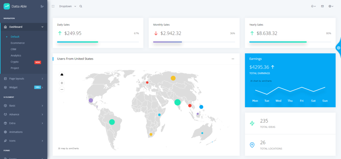341x159 pixels.
Task: Click the Wed label on earnings chart
Action: tap(278, 101)
